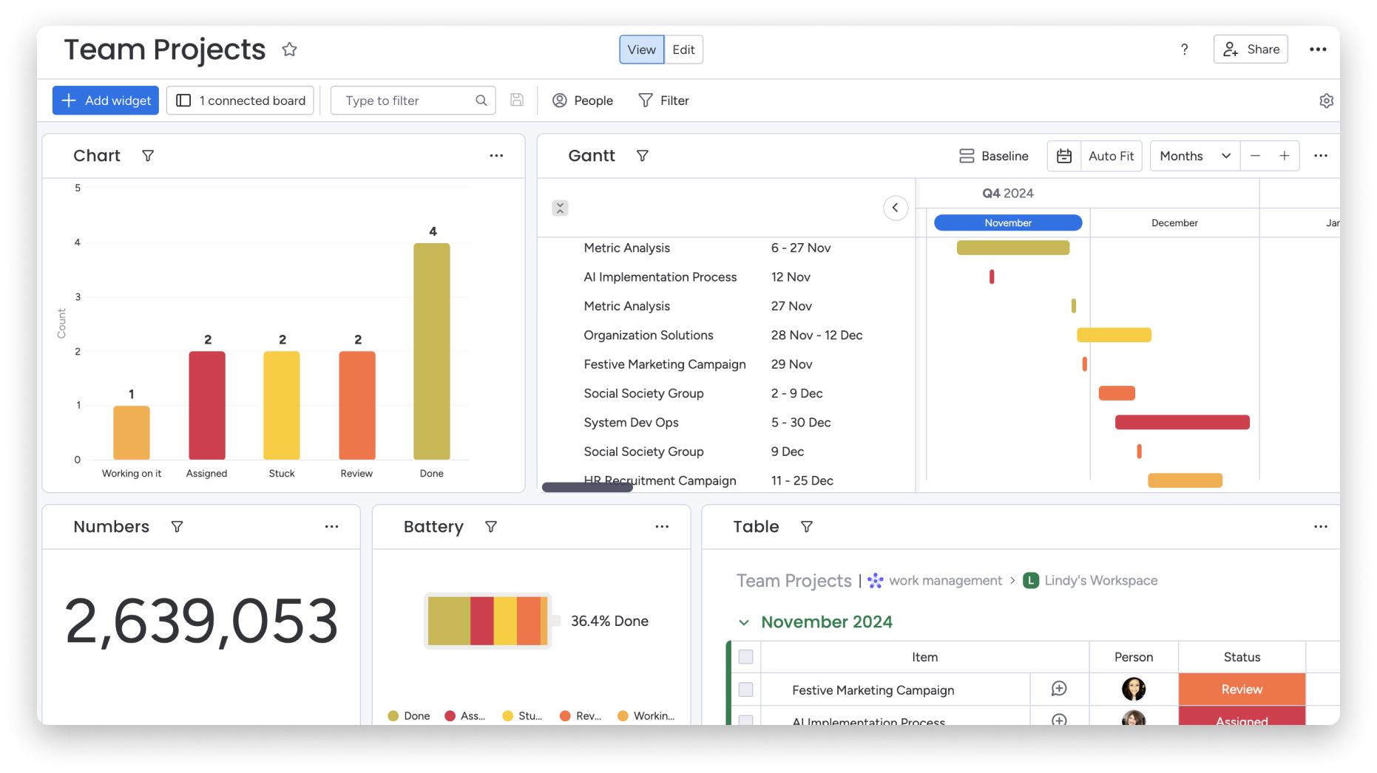The height and width of the screenshot is (773, 1377).
Task: Star the Team Projects board
Action: click(289, 50)
